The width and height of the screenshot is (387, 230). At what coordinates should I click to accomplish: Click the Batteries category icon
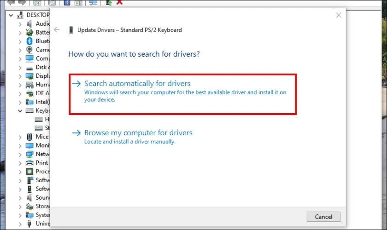29,32
